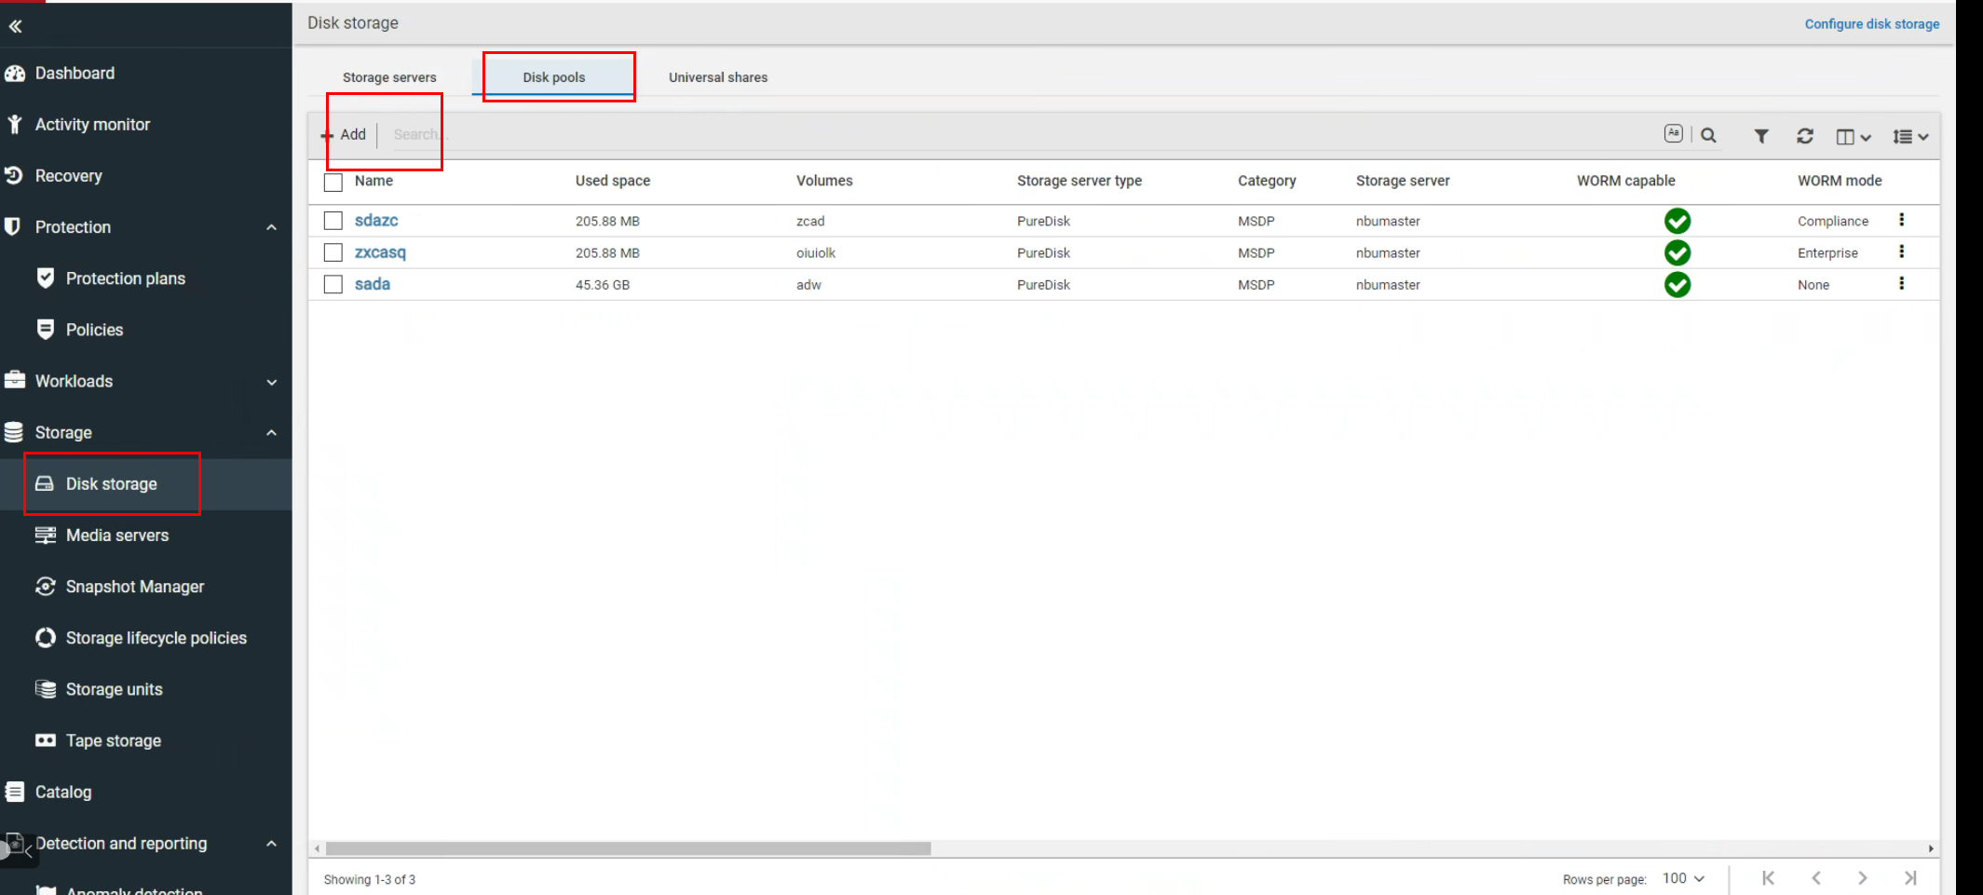The width and height of the screenshot is (1983, 895).
Task: Go to previous page of results
Action: pos(1815,877)
